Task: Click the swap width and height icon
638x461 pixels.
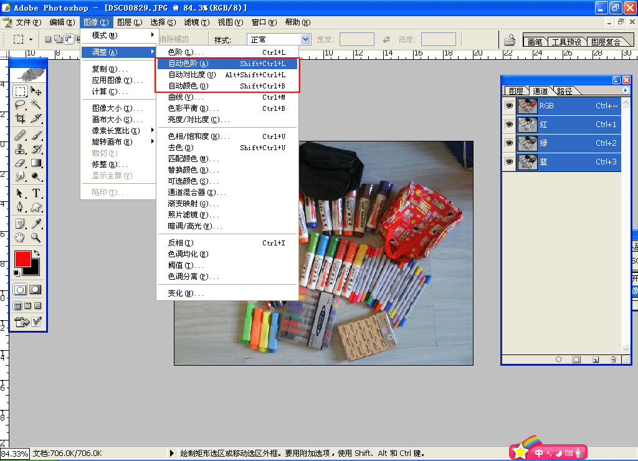Action: [386, 39]
